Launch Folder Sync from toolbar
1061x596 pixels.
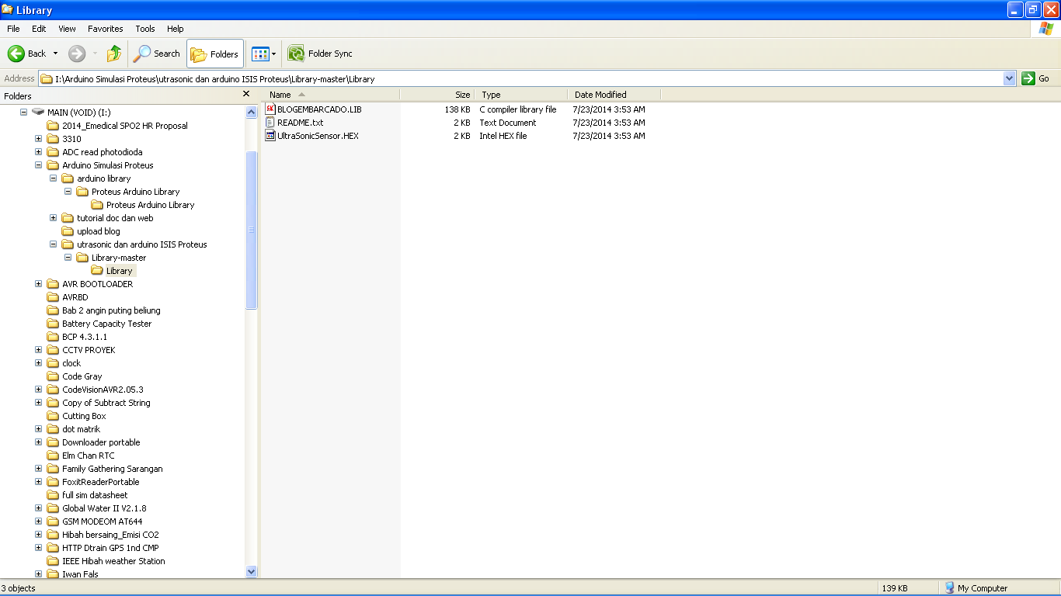[320, 54]
